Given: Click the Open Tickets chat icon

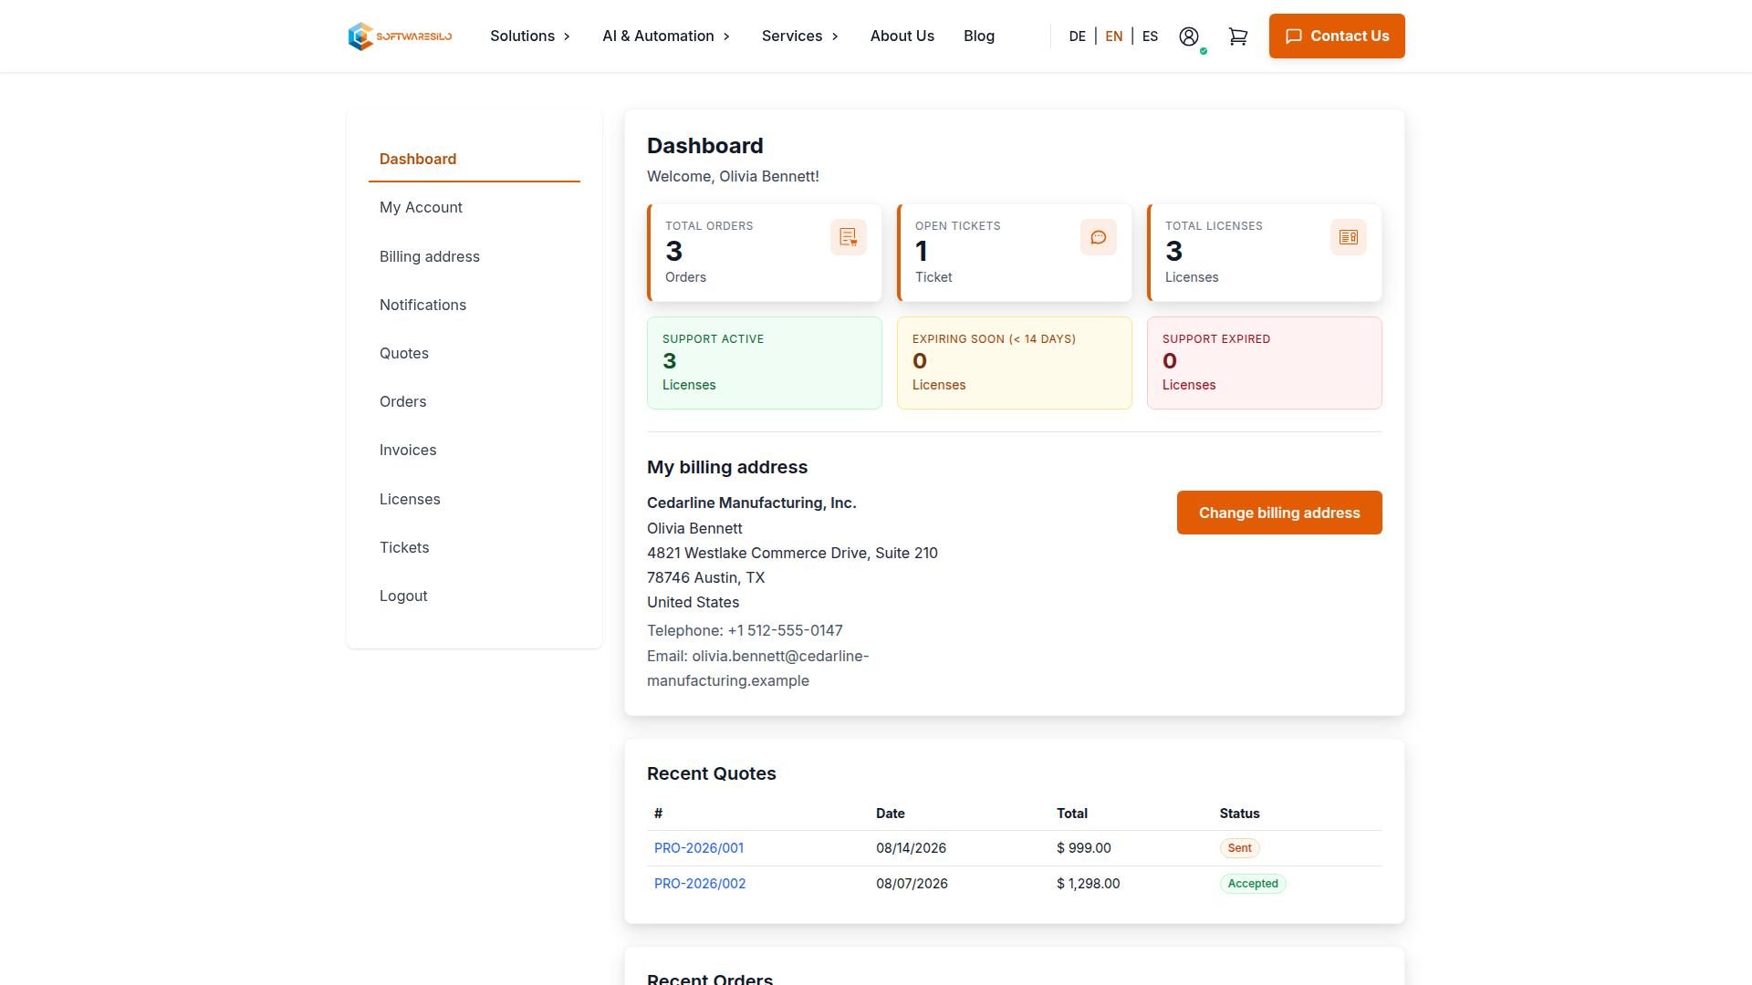Looking at the screenshot, I should (1099, 237).
